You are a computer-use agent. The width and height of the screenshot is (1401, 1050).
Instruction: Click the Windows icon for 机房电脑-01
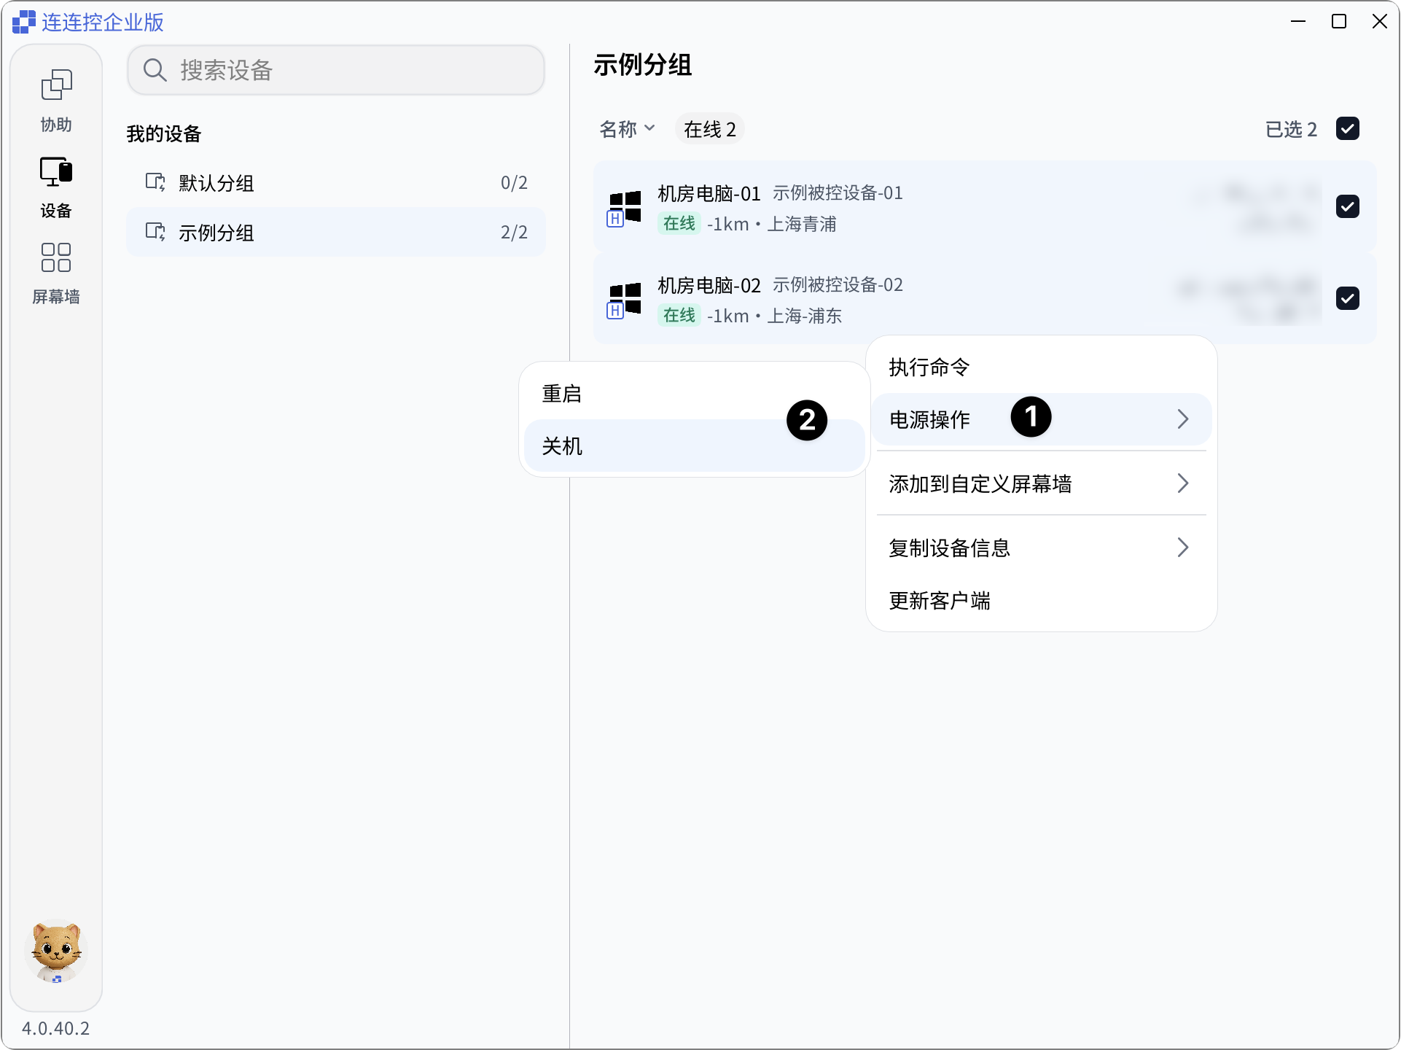(x=625, y=207)
